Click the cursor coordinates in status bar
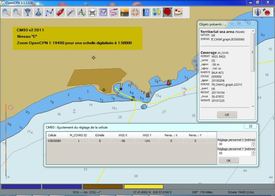The width and height of the screenshot is (275, 196). click(152, 192)
